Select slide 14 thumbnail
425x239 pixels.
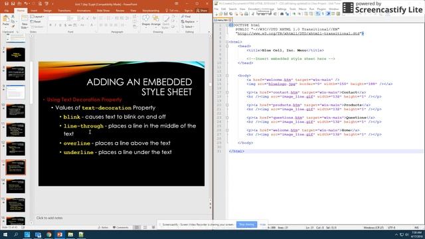(x=16, y=186)
